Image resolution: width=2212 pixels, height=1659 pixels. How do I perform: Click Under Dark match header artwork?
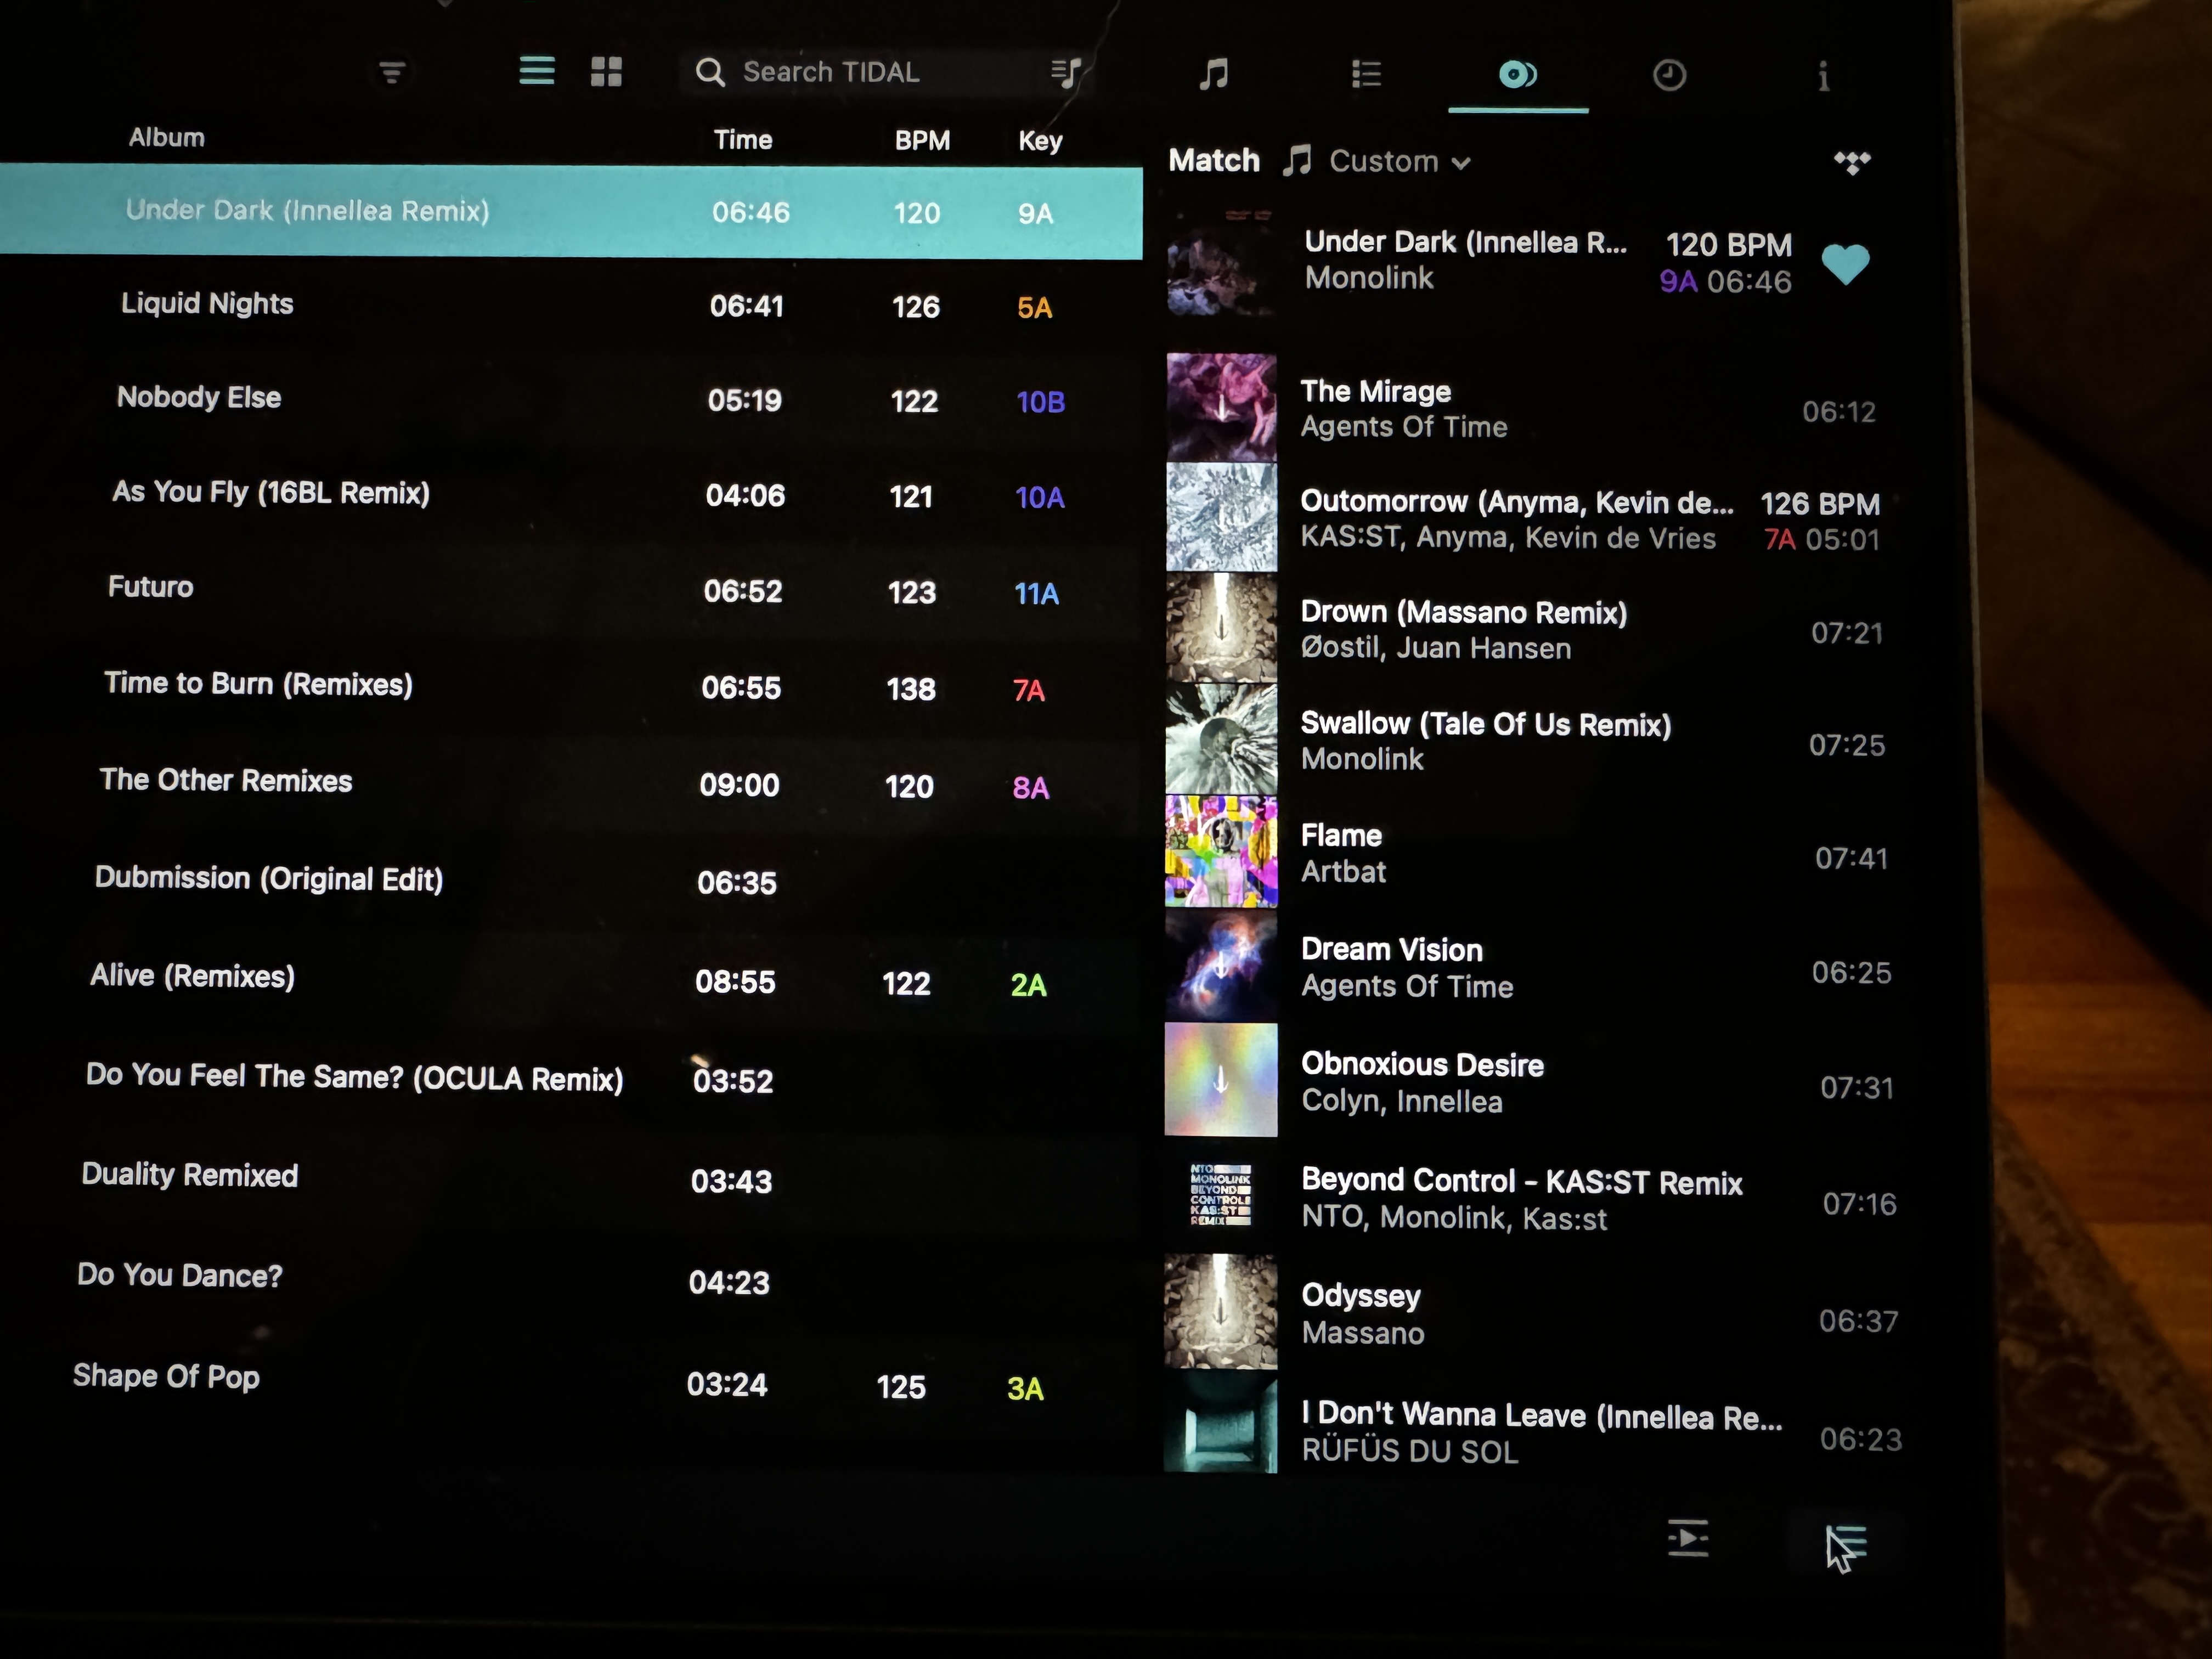click(x=1221, y=262)
